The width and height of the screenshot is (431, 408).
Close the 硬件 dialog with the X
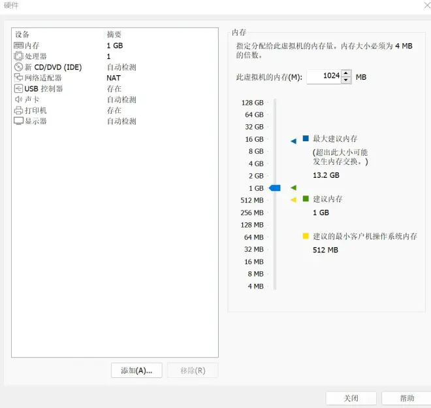pos(427,5)
